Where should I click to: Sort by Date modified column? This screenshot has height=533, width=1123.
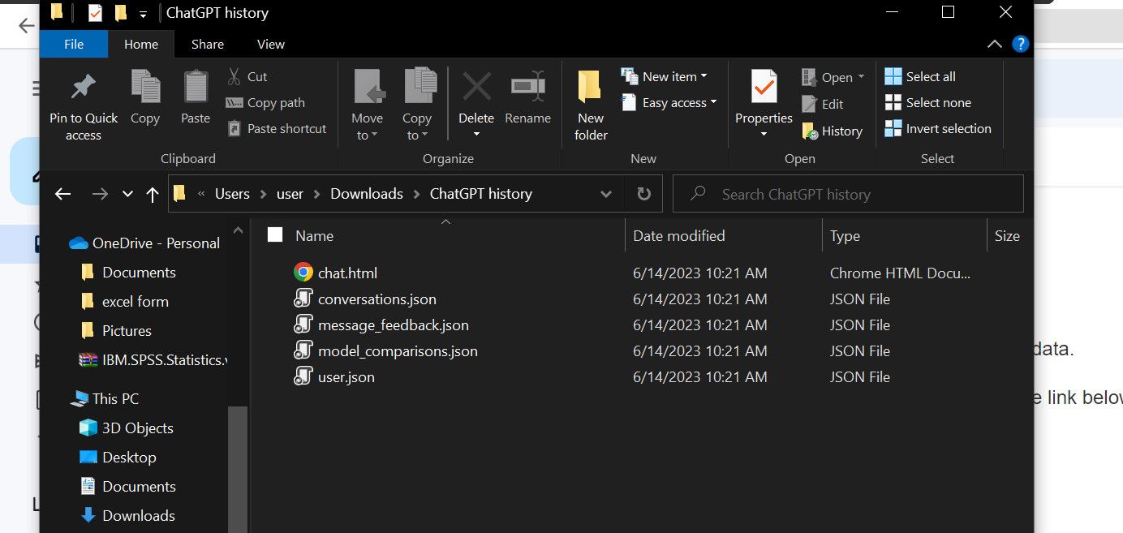(679, 236)
